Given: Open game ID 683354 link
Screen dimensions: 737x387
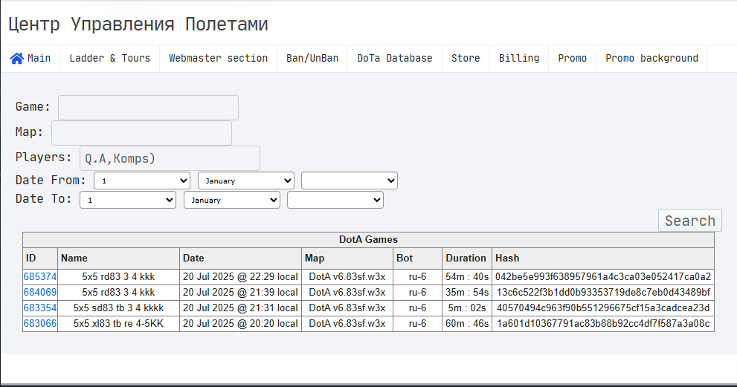Looking at the screenshot, I should pos(40,308).
